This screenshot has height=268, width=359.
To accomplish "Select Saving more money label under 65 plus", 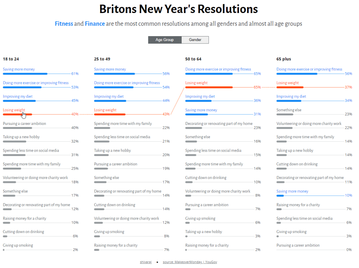I will pos(292,192).
